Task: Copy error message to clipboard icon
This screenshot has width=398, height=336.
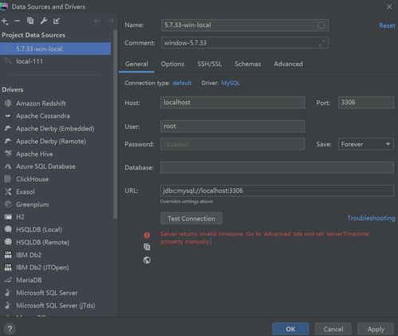Action: tap(147, 247)
